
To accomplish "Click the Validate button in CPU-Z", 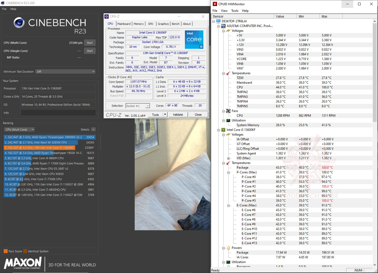I will click(178, 115).
